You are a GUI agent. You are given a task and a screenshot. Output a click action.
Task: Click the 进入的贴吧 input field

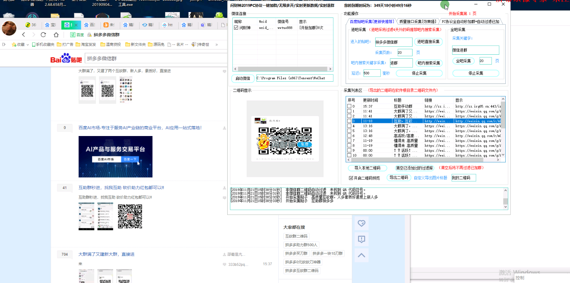(x=394, y=42)
